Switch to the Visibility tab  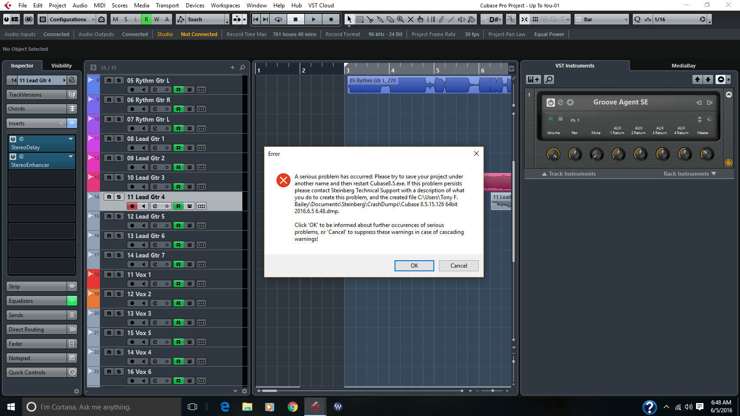click(62, 66)
